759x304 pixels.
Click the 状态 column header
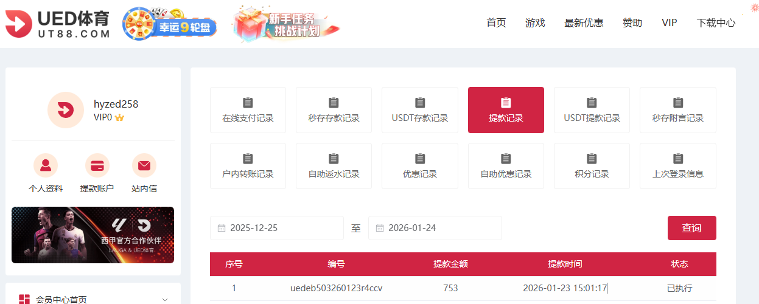coord(679,264)
